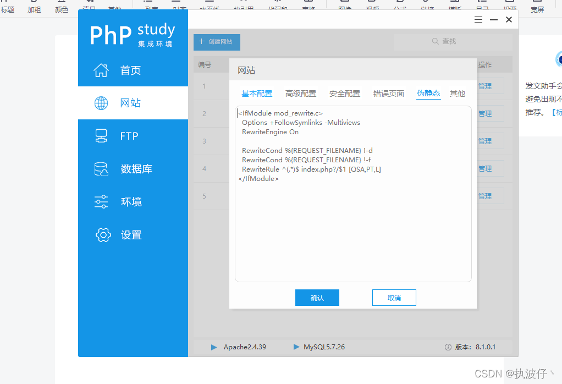Switch to the 高级配置 advanced config tab

301,94
